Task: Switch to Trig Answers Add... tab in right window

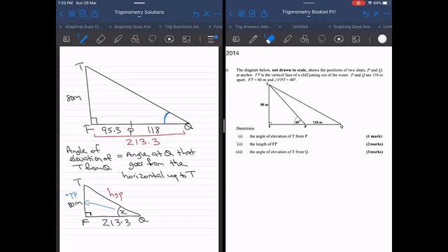Action: click(x=253, y=27)
